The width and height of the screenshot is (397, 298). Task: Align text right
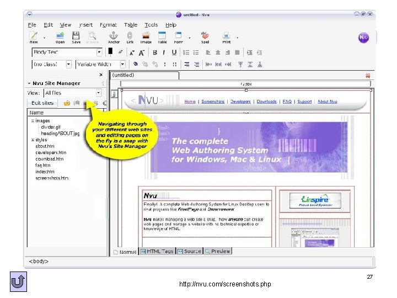point(228,52)
